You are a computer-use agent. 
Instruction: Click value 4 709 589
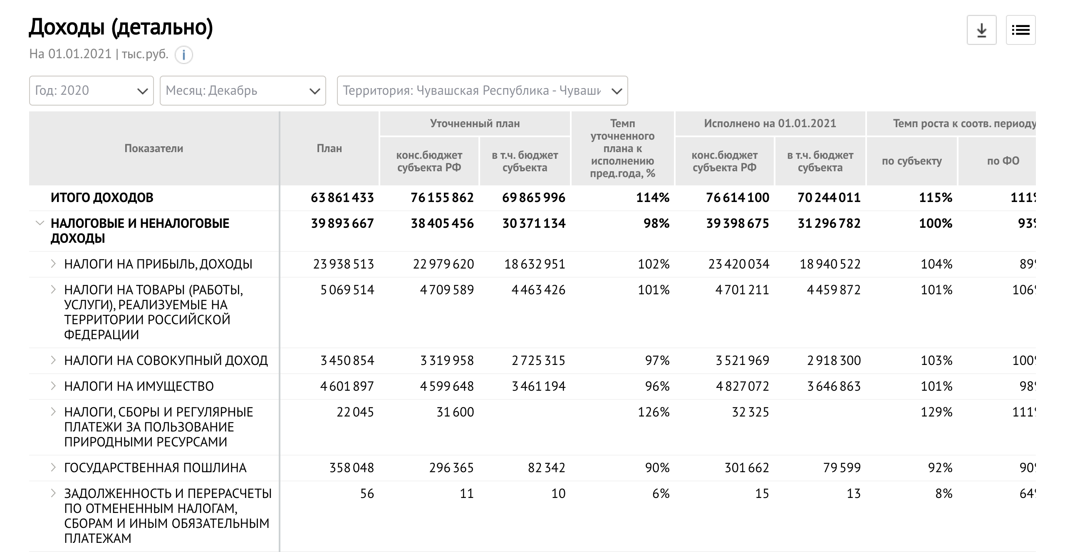tap(447, 290)
